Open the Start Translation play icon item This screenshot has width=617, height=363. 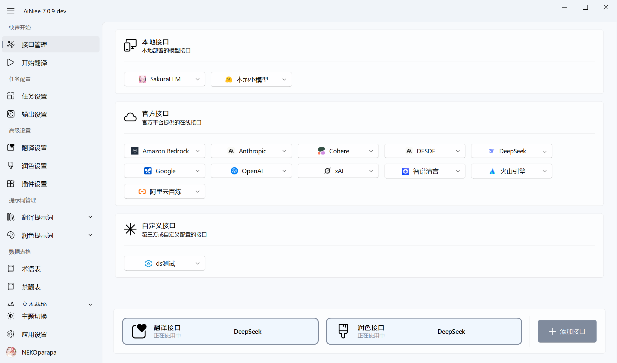[11, 63]
